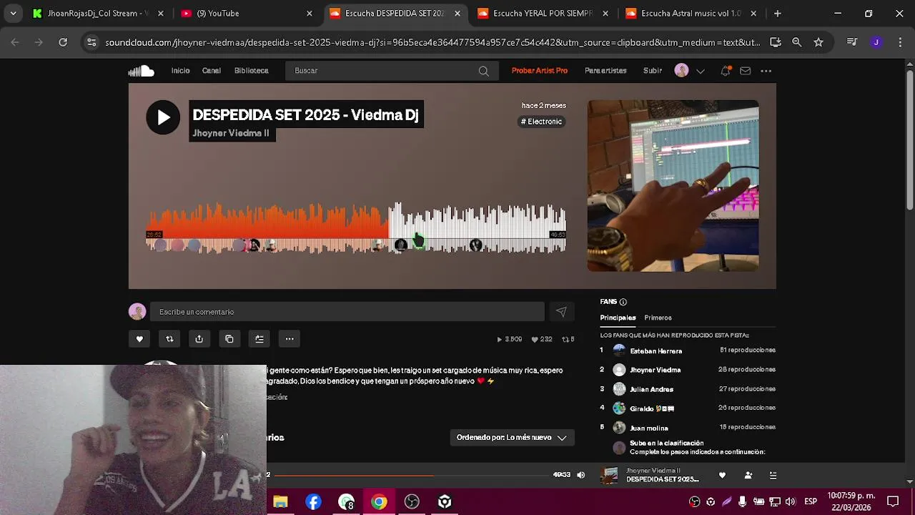This screenshot has width=915, height=515.
Task: Click the search magnifier icon in SoundCloud
Action: tap(484, 71)
